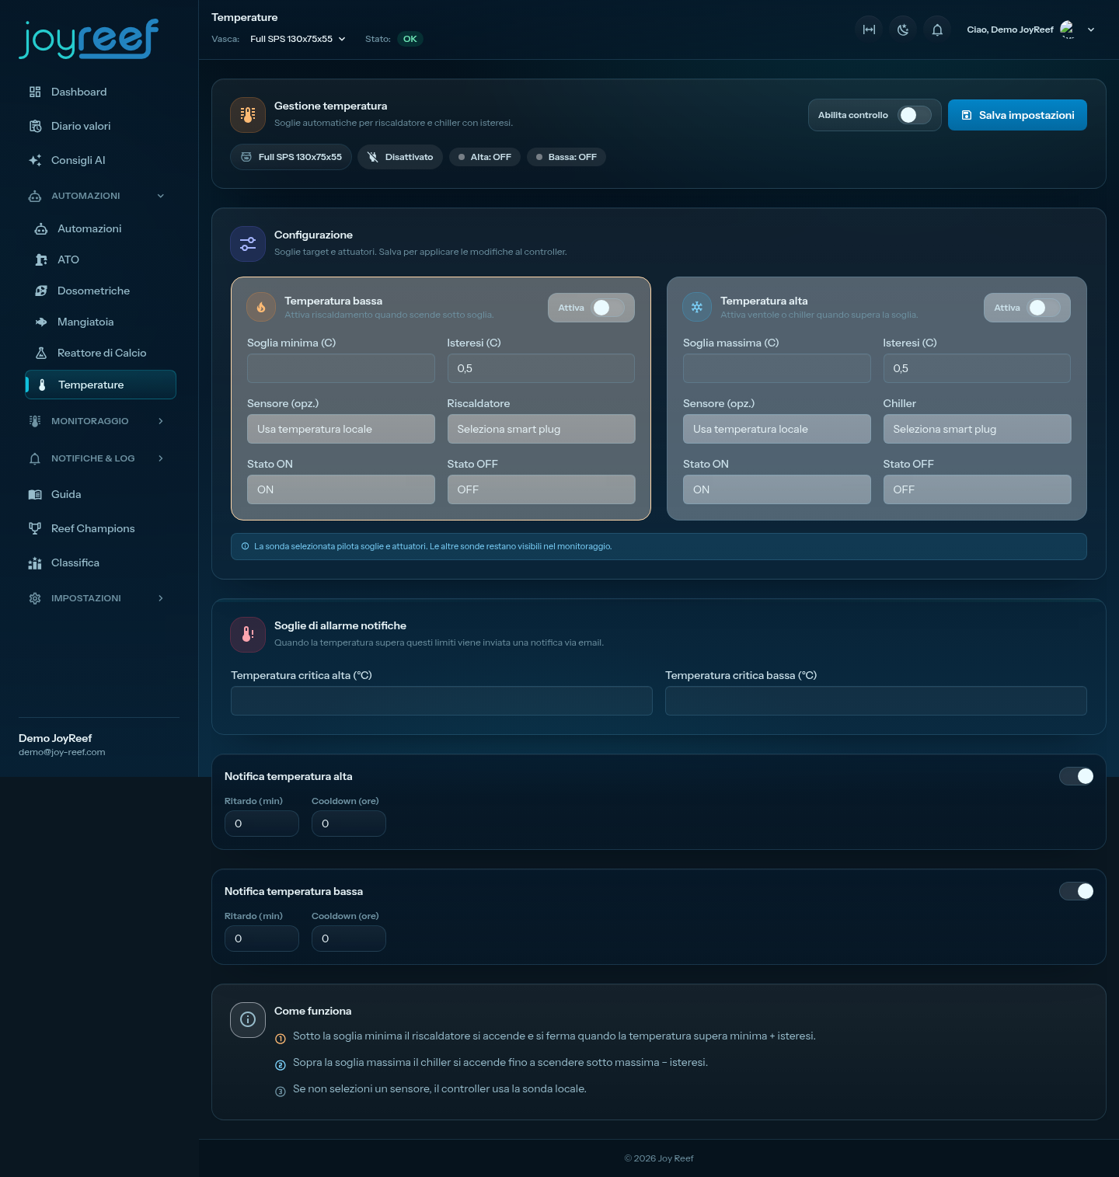Click the Reattore di Calcio flask icon
The height and width of the screenshot is (1177, 1119).
(41, 353)
